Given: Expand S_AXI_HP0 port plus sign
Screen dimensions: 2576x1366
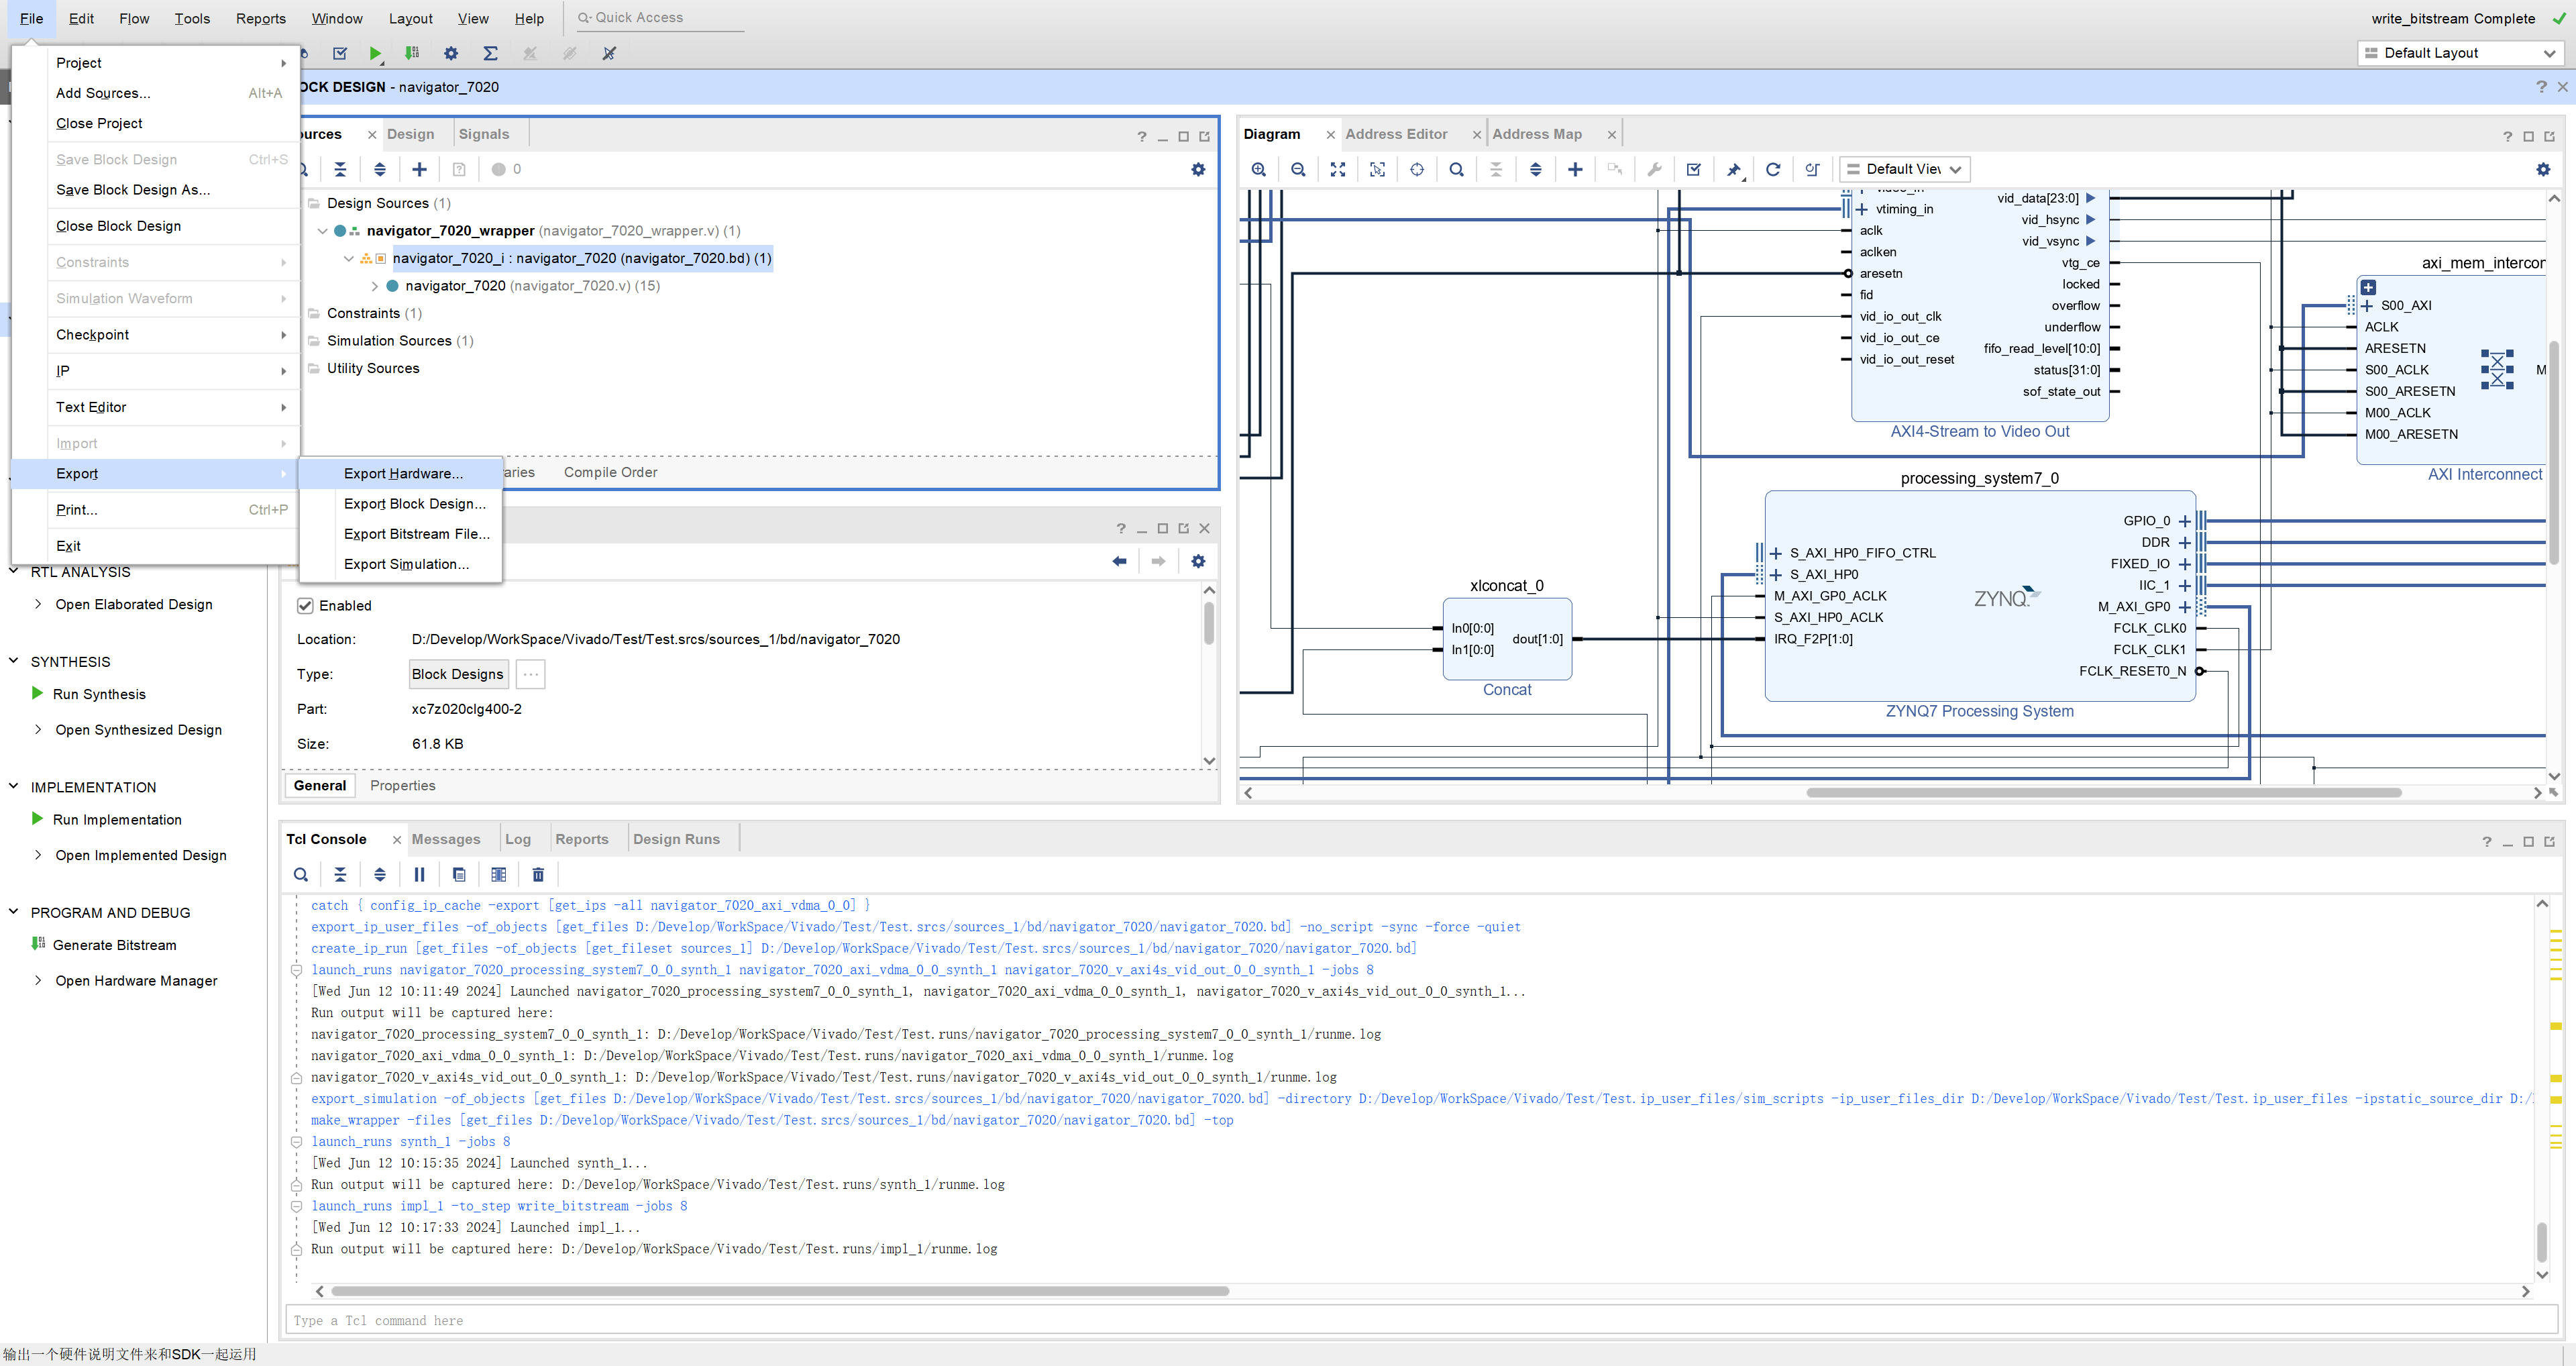Looking at the screenshot, I should coord(1775,575).
